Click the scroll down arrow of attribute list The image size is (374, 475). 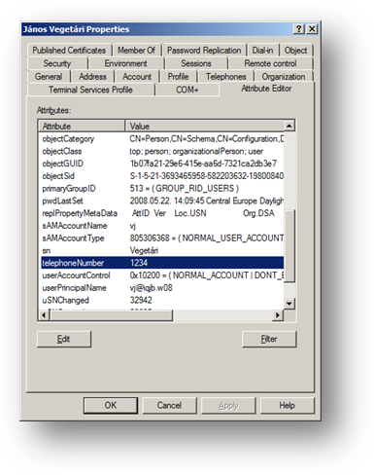point(289,304)
